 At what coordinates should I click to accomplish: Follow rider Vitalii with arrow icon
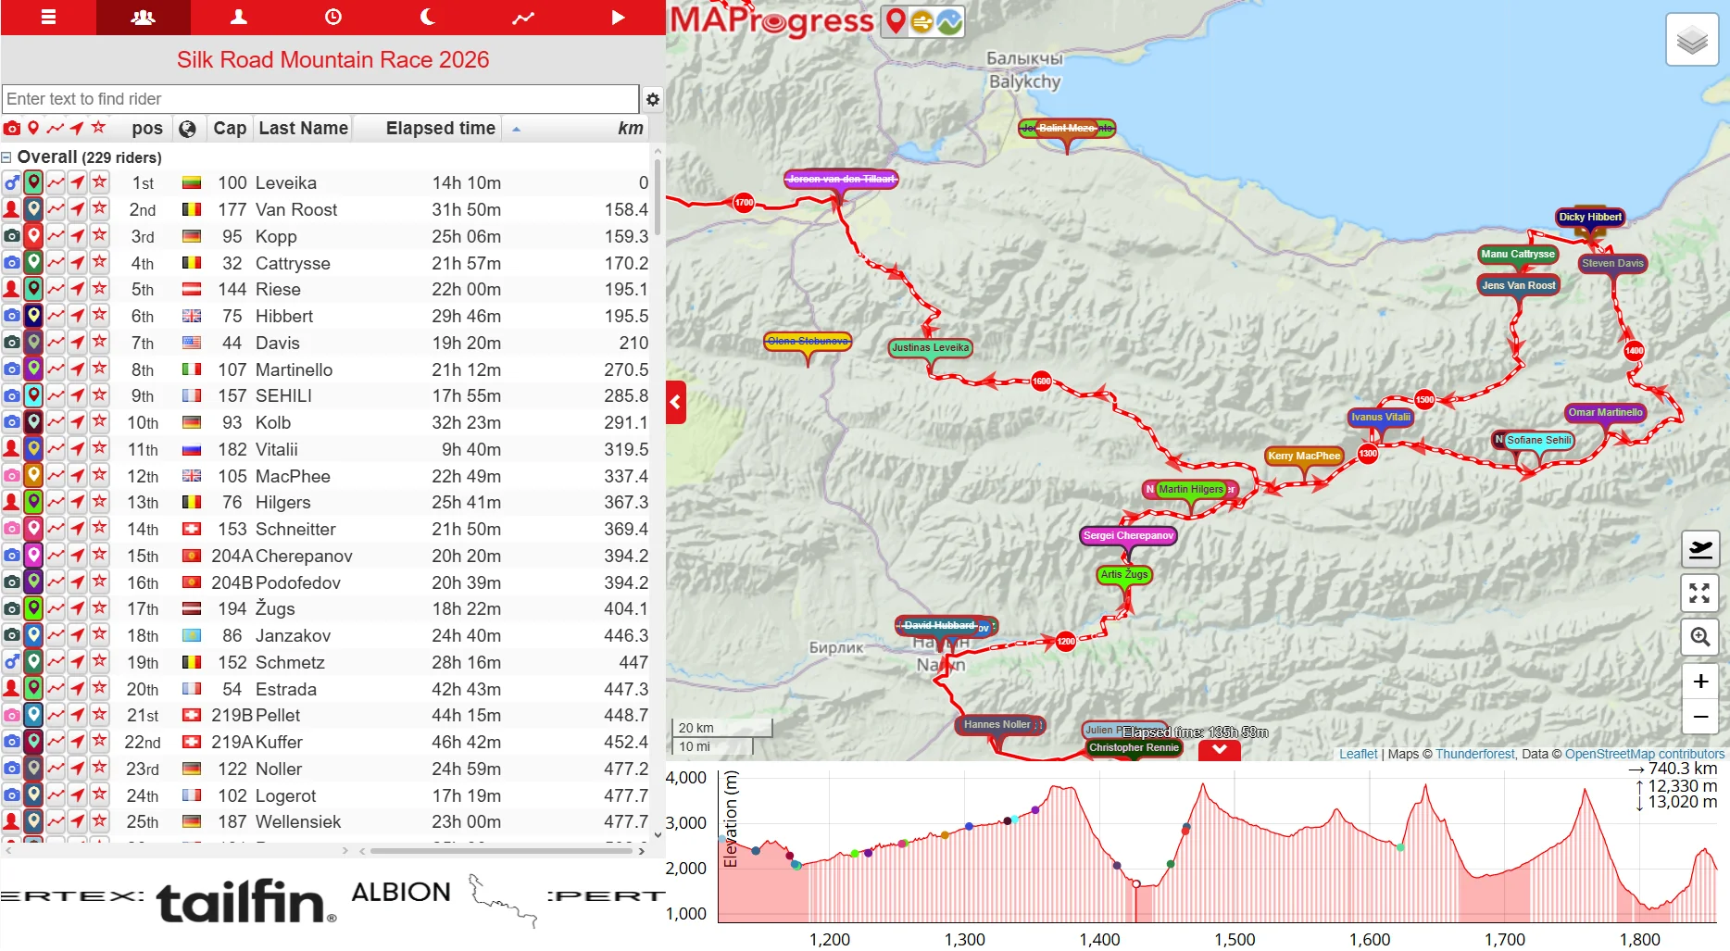tap(77, 449)
